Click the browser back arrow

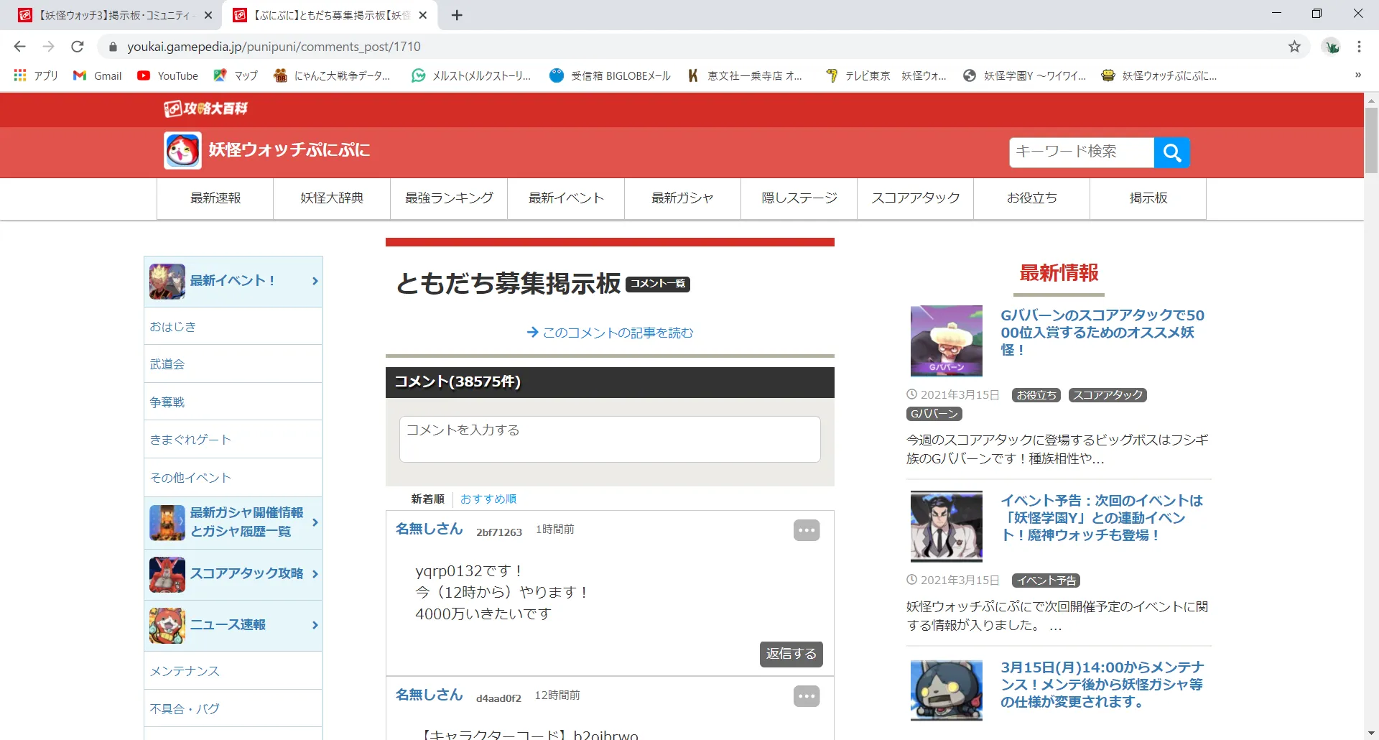pyautogui.click(x=19, y=47)
